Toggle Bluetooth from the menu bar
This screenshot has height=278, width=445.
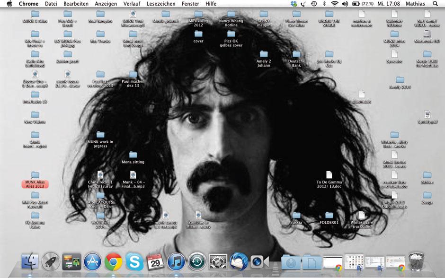(x=324, y=4)
